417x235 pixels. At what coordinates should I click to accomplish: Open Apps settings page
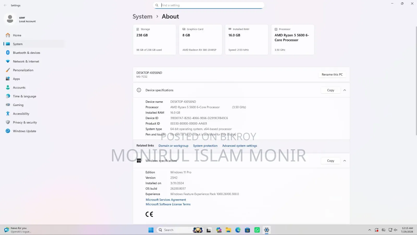pyautogui.click(x=34, y=79)
